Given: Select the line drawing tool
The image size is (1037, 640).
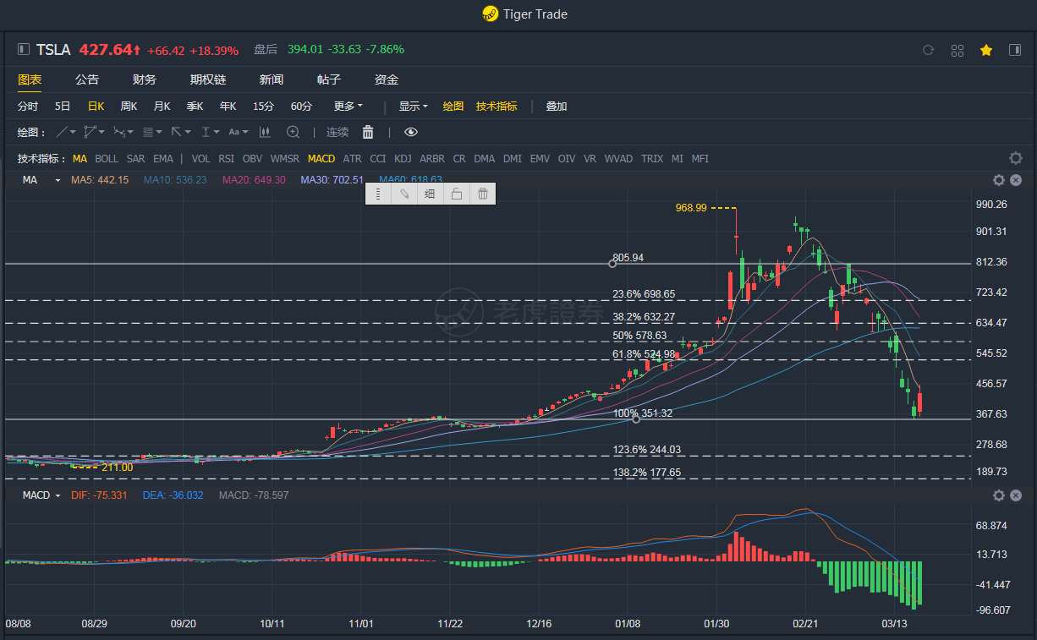Looking at the screenshot, I should (x=62, y=132).
